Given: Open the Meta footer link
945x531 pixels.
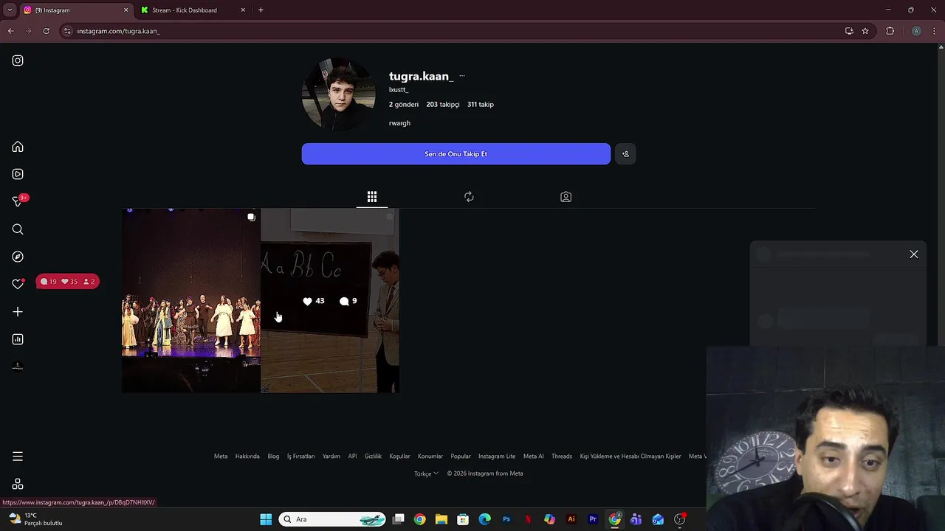Looking at the screenshot, I should [x=221, y=457].
